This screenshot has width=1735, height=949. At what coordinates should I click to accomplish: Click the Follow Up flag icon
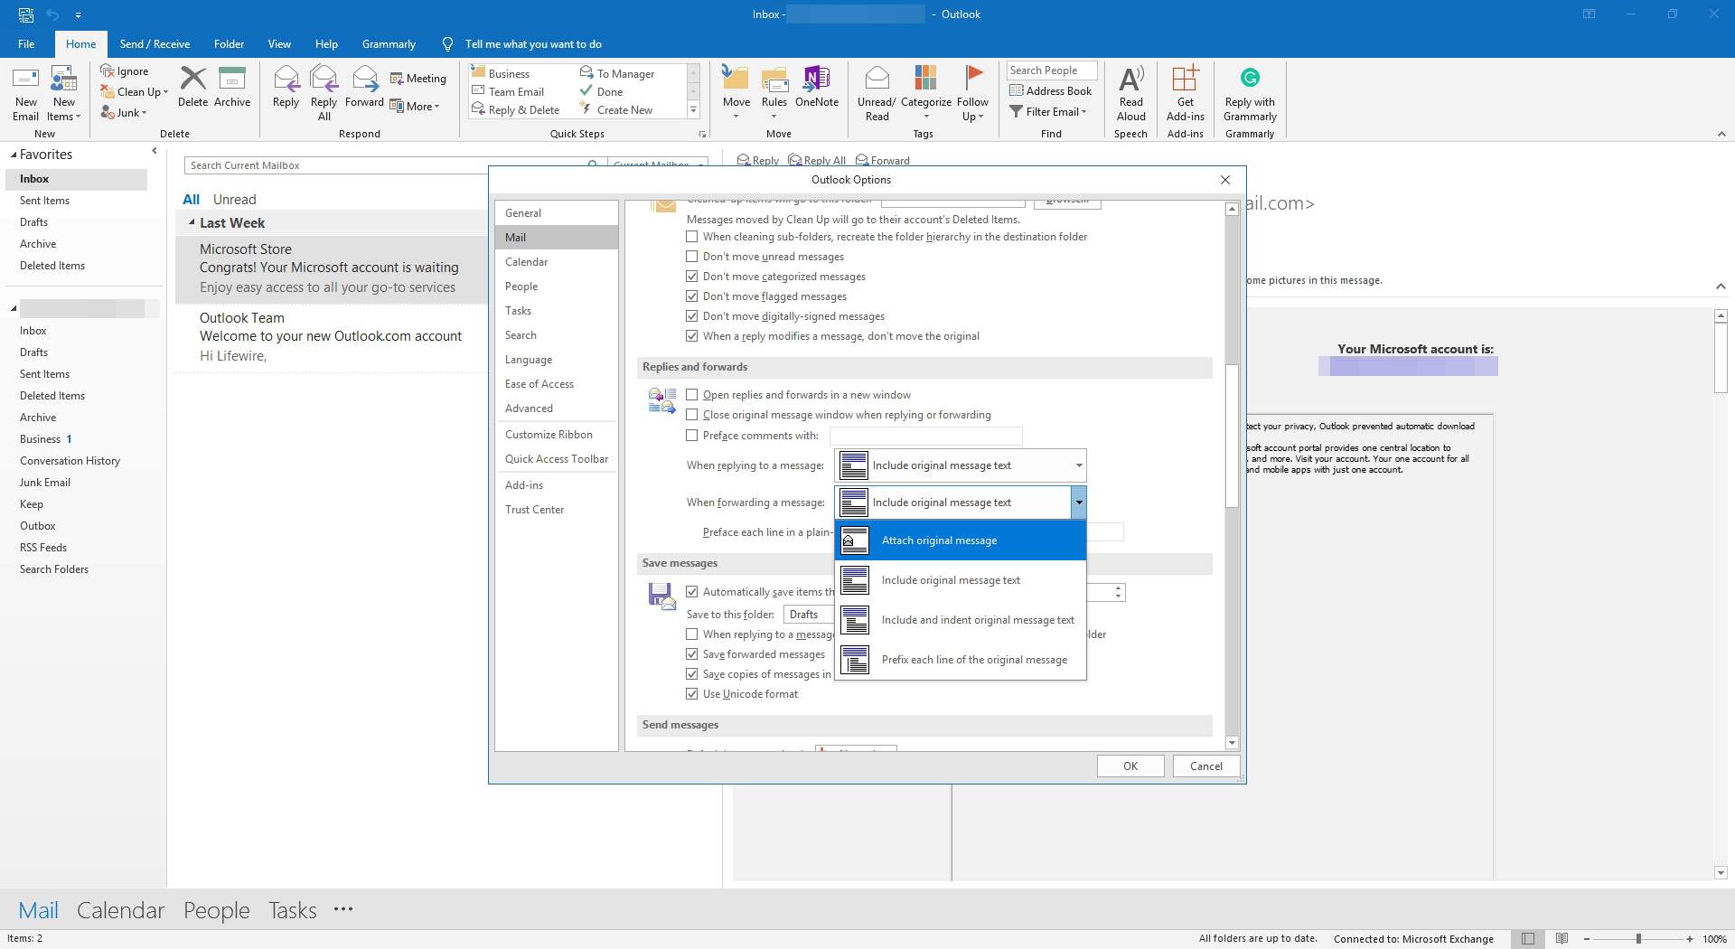[972, 93]
